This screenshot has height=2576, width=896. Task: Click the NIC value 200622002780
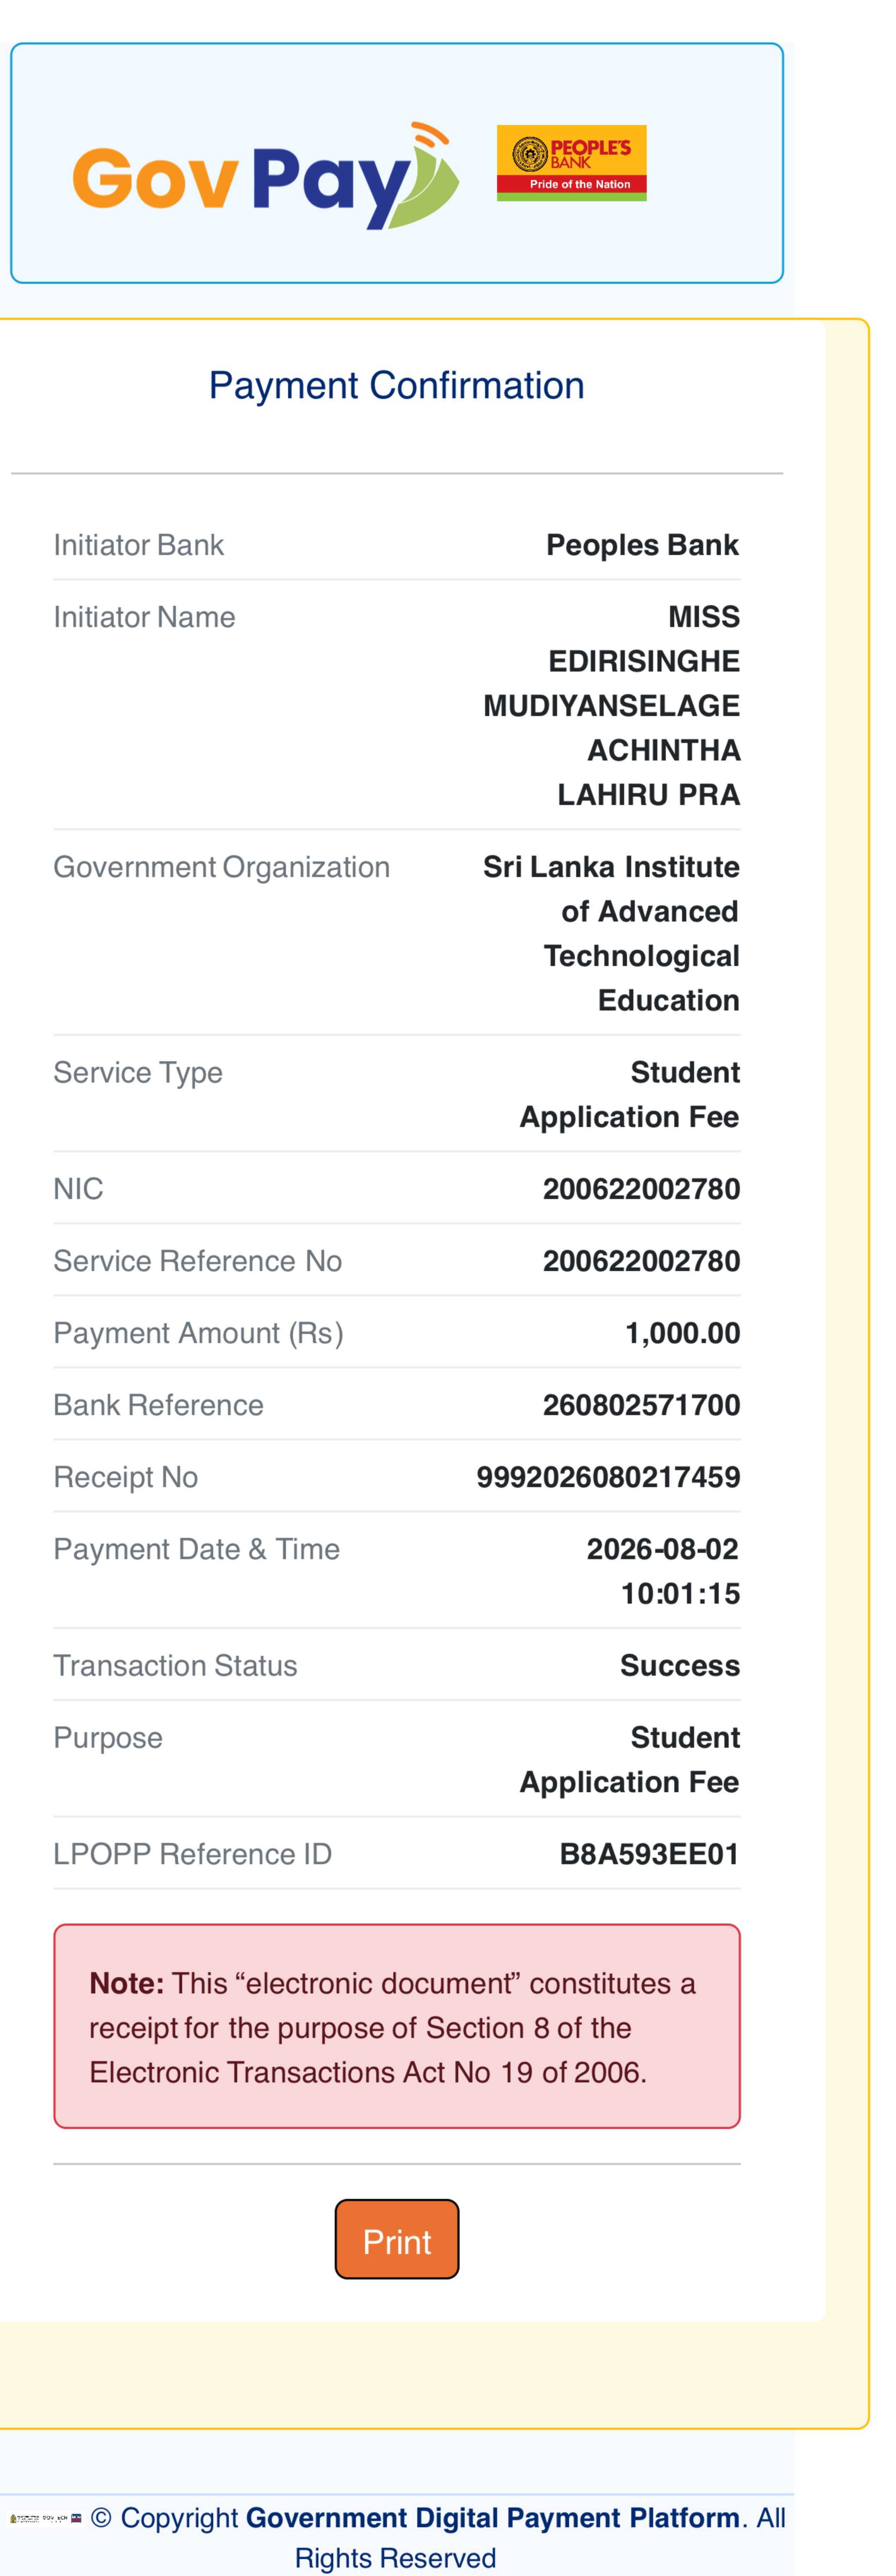[x=641, y=1189]
